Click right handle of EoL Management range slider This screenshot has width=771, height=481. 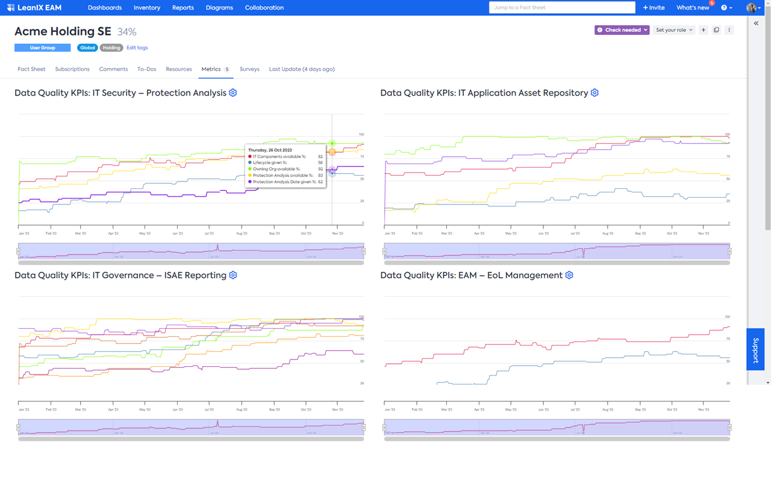pyautogui.click(x=729, y=427)
